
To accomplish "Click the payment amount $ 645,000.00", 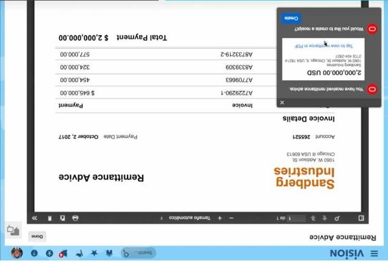I will pos(77,93).
